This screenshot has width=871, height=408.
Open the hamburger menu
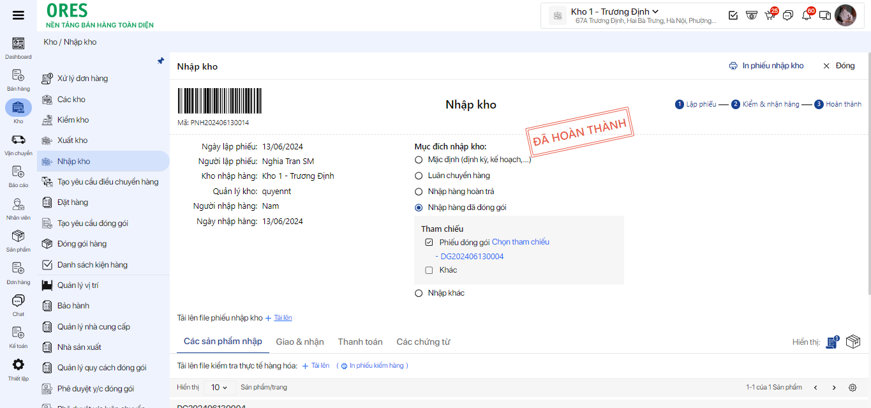[x=19, y=15]
